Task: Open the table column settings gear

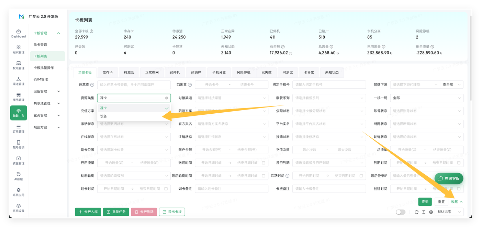Action: pos(431,212)
